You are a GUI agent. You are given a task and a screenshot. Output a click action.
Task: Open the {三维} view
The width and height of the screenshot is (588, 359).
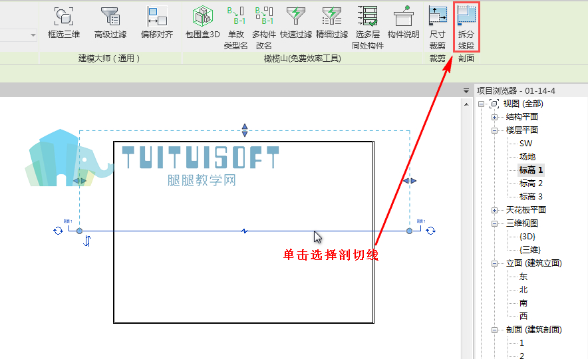pyautogui.click(x=530, y=249)
